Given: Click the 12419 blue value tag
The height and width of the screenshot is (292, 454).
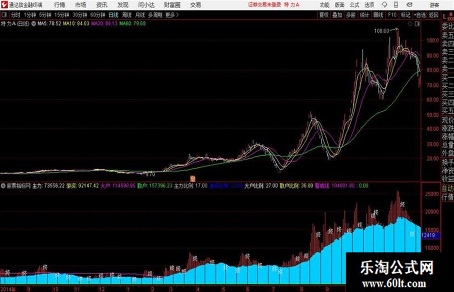Looking at the screenshot, I should tap(430, 235).
